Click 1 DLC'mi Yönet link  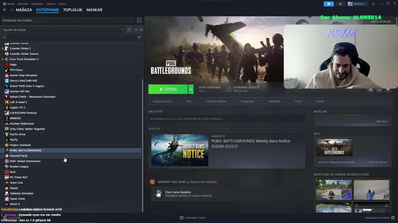tap(377, 162)
